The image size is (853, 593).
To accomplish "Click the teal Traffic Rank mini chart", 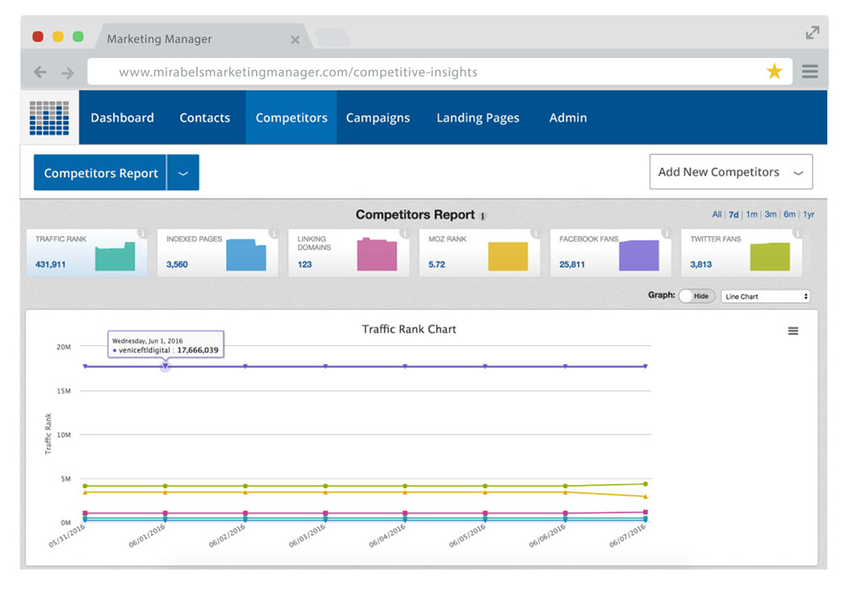I will 115,256.
